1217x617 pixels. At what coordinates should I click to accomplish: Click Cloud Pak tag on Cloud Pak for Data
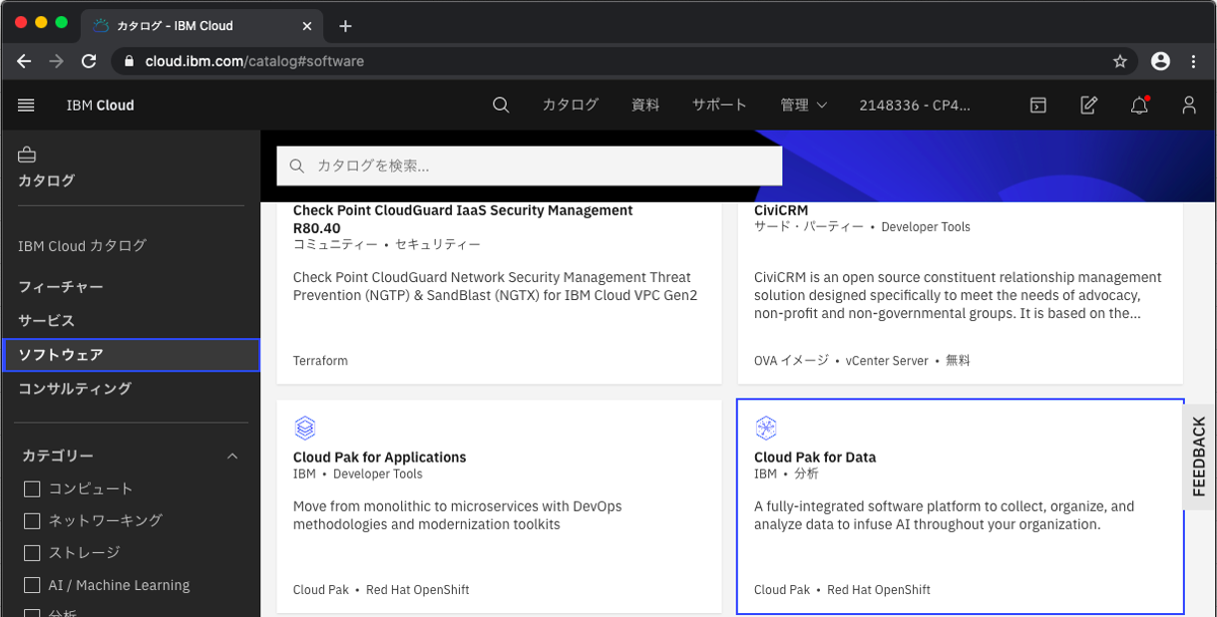point(782,590)
